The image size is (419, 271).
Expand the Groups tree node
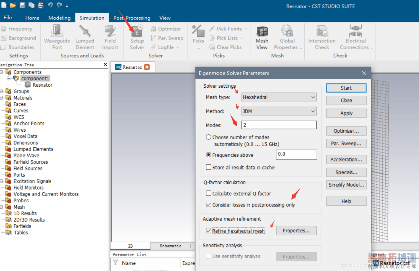(x=1, y=92)
